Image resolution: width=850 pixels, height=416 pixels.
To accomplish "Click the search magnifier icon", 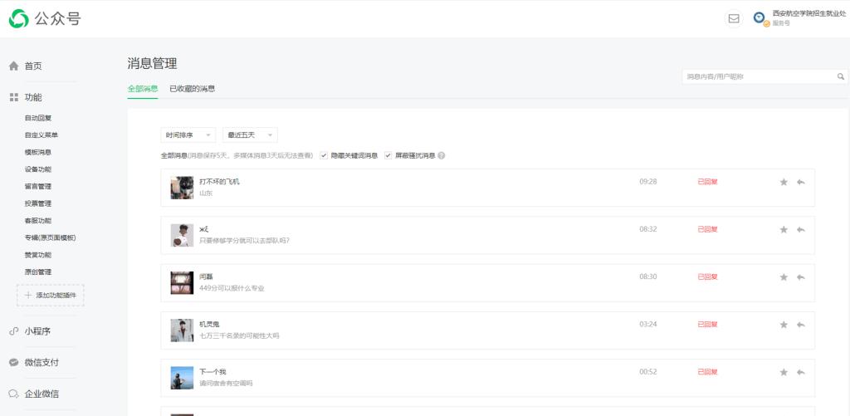I will 840,76.
